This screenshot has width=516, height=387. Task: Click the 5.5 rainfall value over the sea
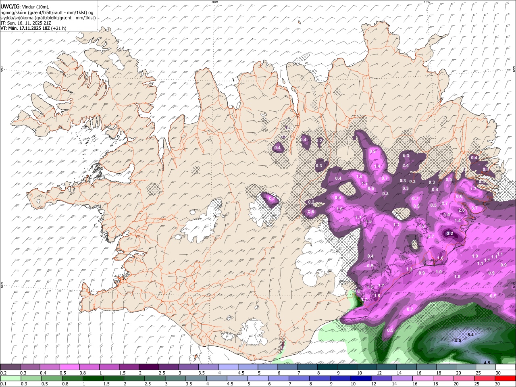coord(458,341)
